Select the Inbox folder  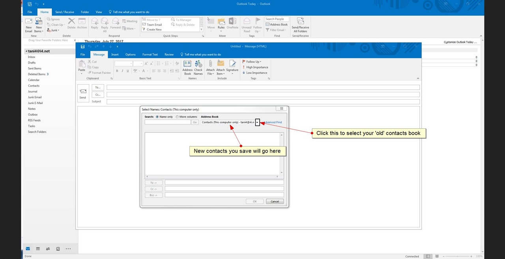click(x=32, y=57)
